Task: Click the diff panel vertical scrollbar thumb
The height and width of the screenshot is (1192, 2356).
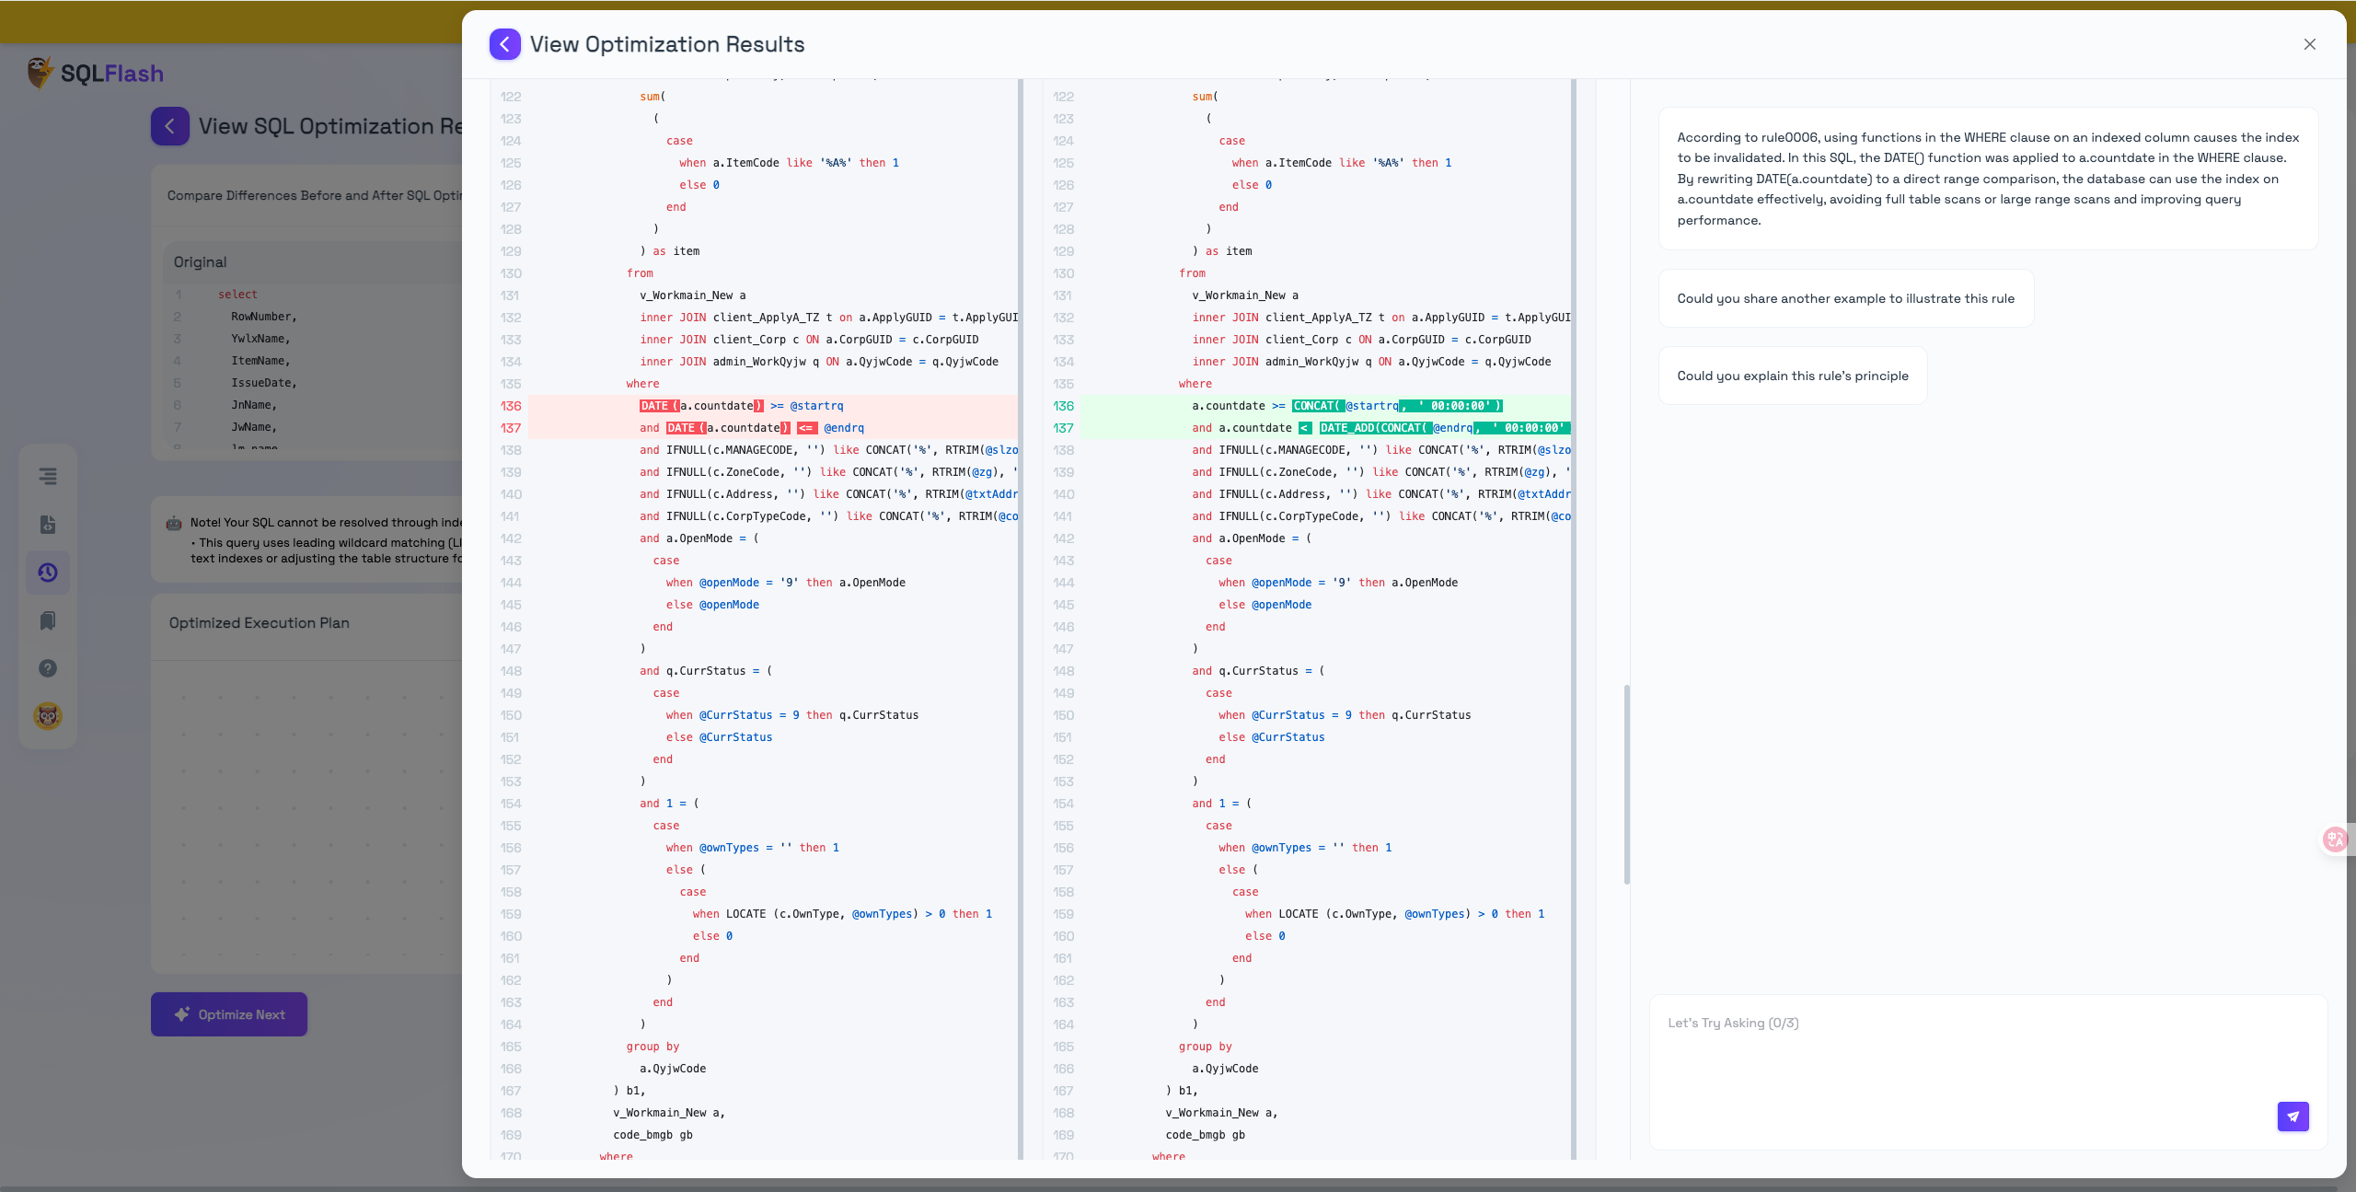Action: pyautogui.click(x=1626, y=784)
